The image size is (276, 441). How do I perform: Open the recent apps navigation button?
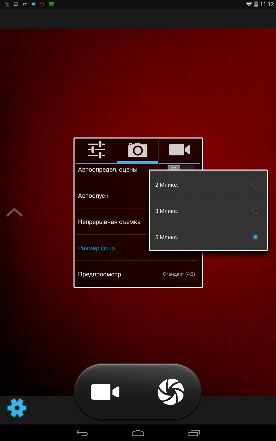[194, 433]
